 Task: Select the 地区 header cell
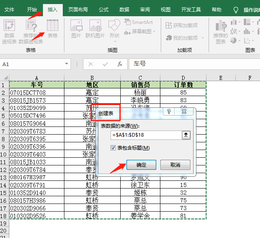point(92,85)
